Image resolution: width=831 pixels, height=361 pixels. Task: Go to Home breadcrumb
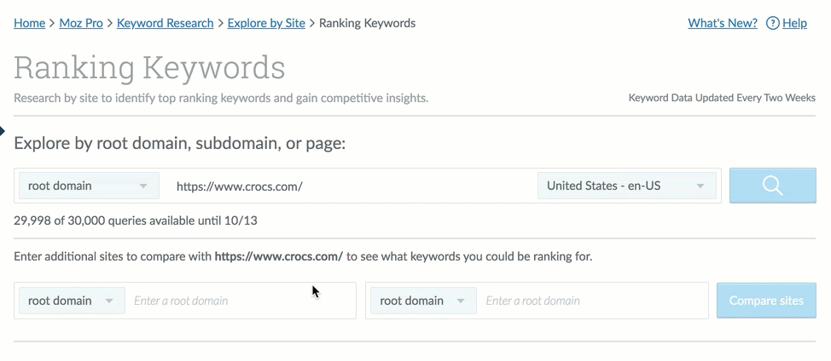[x=29, y=23]
